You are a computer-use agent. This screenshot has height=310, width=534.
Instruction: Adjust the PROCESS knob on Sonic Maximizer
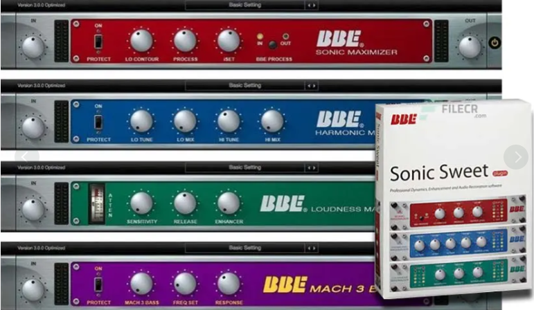[185, 41]
